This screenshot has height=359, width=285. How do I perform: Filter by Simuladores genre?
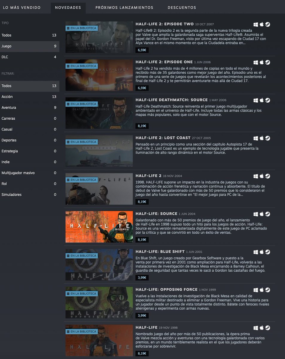point(29,194)
